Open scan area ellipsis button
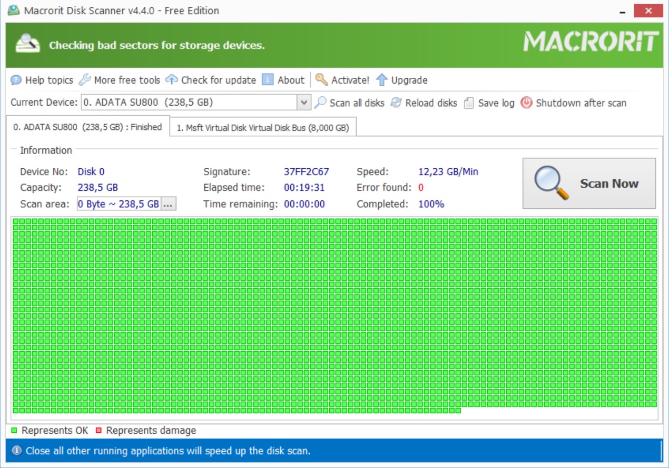 pyautogui.click(x=168, y=204)
